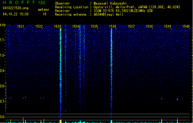Click the 1534 time axis label
This screenshot has height=123, width=193.
(76, 26)
